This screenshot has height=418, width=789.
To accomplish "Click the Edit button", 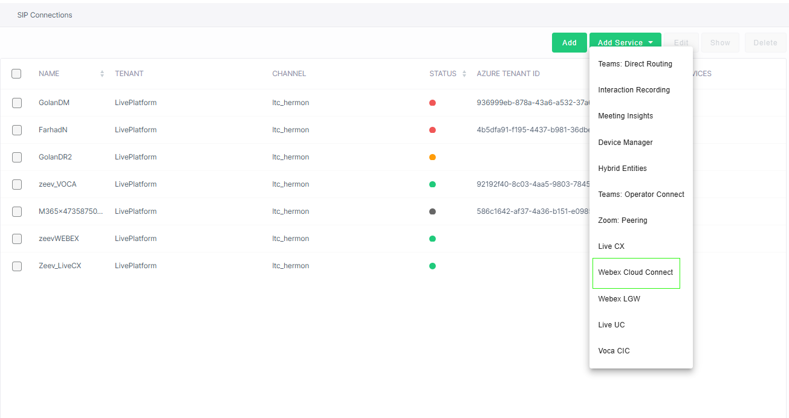I will (681, 43).
